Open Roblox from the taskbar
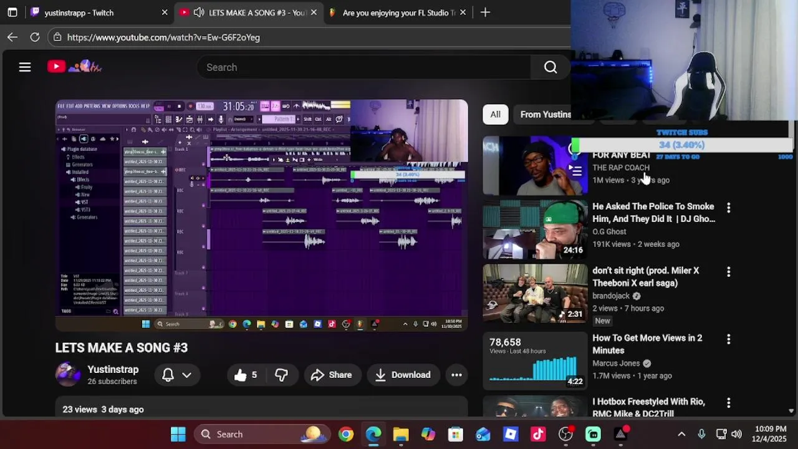 pyautogui.click(x=511, y=434)
